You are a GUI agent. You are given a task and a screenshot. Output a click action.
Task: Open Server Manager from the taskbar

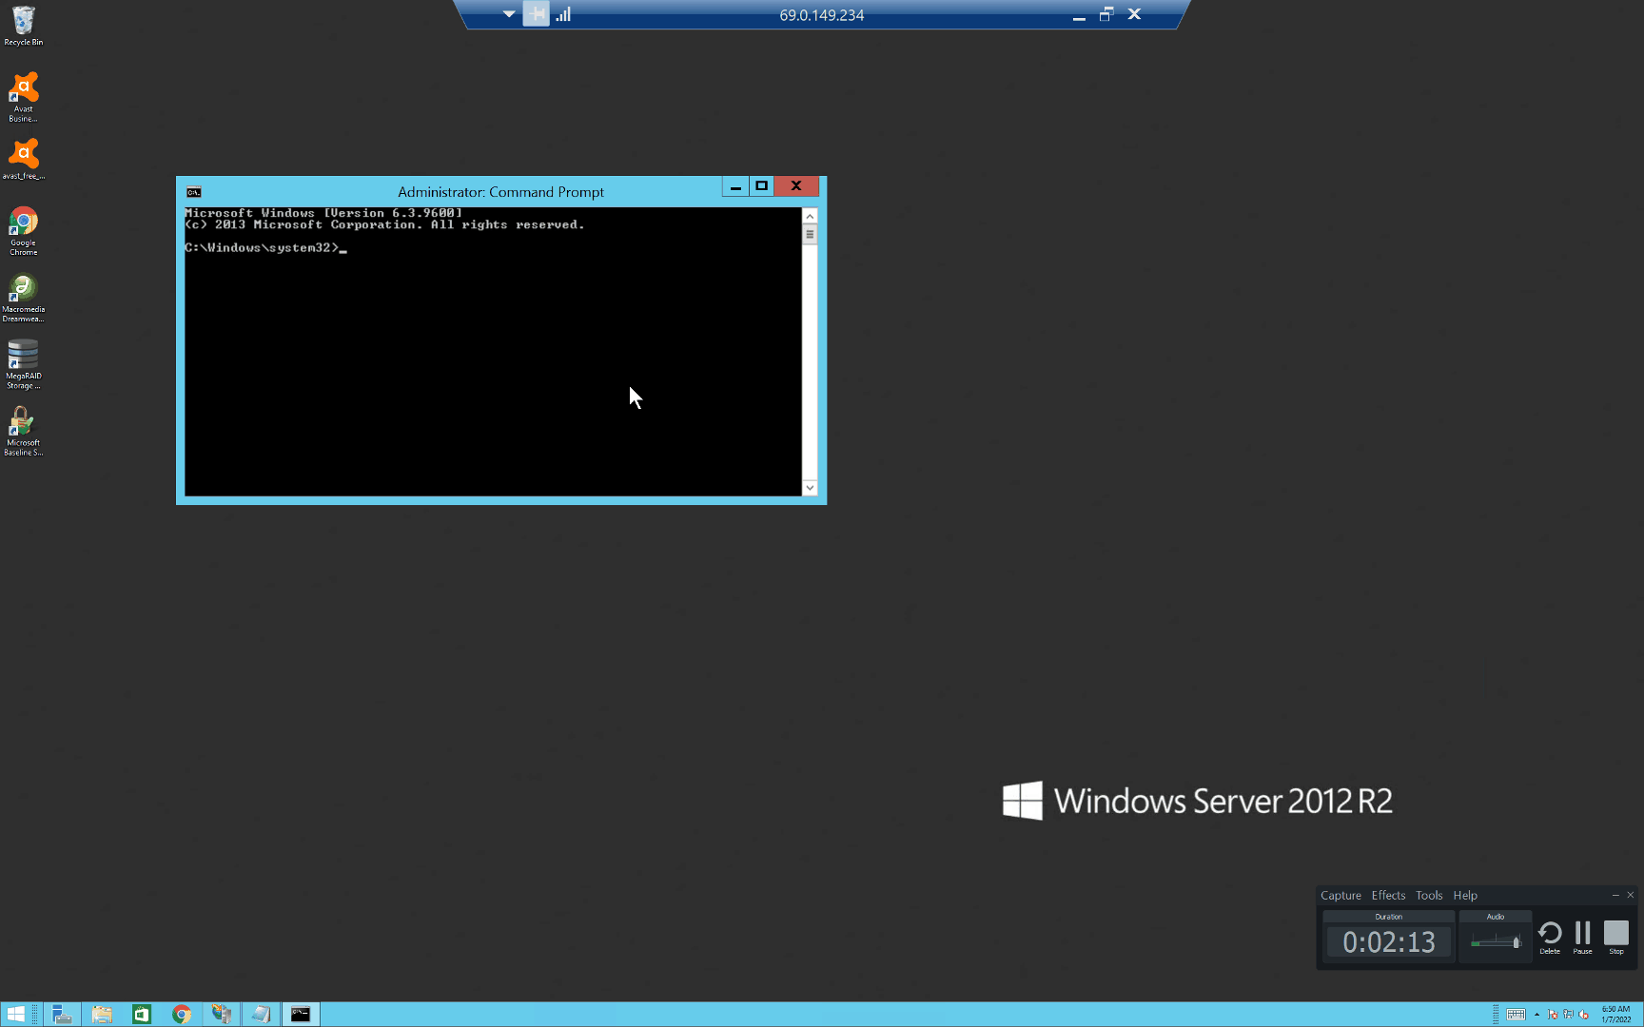62,1015
